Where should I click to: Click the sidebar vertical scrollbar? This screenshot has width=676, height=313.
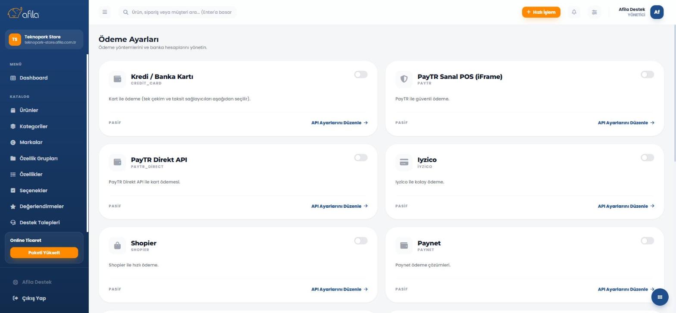click(x=88, y=143)
